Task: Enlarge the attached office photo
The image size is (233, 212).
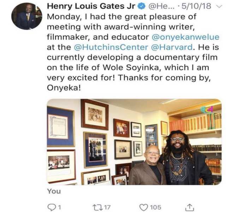Action: tap(134, 142)
